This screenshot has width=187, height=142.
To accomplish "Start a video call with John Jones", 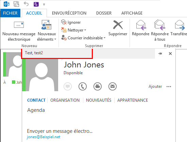I will pyautogui.click(x=98, y=86).
